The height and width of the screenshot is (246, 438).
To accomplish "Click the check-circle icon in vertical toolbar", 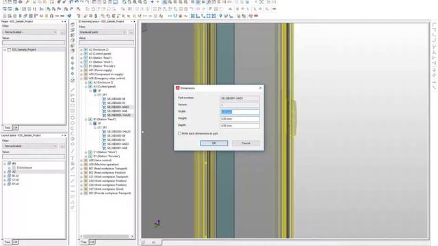I will 73,81.
